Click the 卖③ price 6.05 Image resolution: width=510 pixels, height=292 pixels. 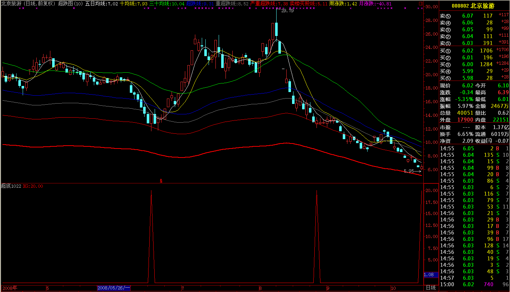[468, 29]
